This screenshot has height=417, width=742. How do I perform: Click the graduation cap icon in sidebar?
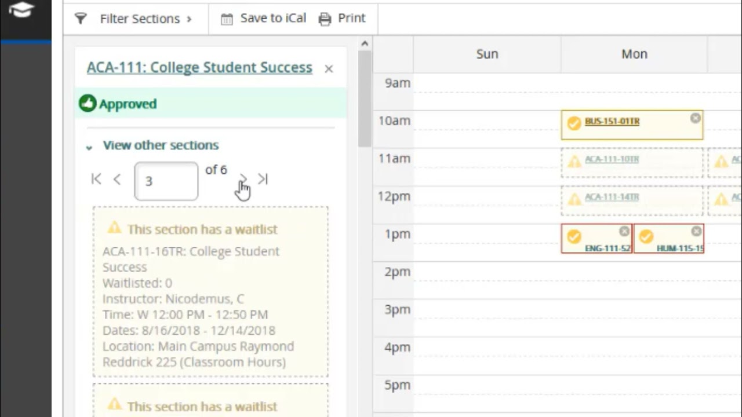(21, 10)
